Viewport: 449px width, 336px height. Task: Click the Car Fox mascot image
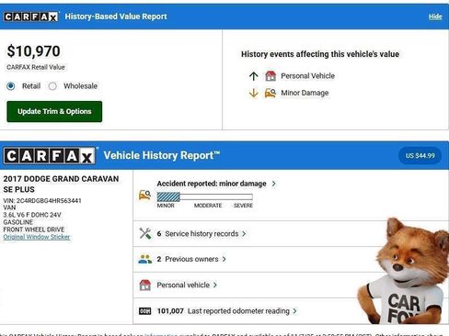tap(404, 271)
